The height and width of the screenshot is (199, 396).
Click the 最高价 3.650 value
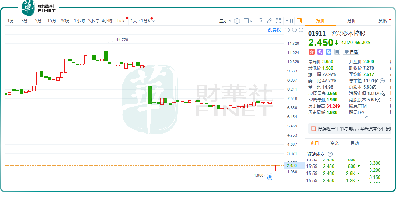pyautogui.click(x=327, y=61)
